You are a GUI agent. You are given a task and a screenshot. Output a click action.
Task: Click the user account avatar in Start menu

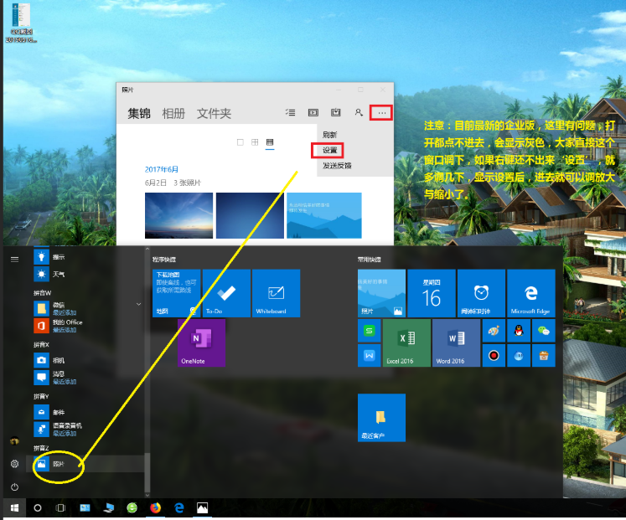15,440
